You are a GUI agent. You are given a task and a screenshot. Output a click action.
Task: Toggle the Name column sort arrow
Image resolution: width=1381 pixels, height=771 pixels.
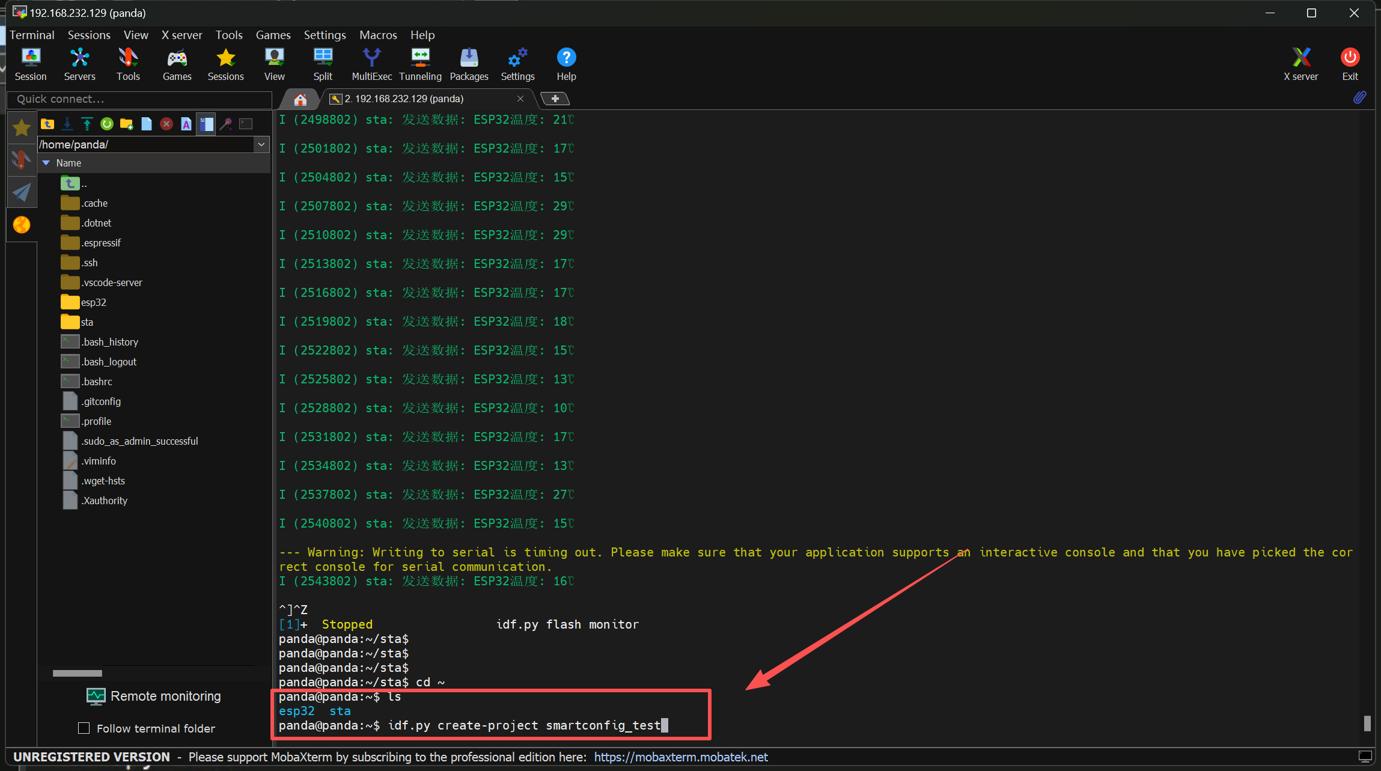click(x=46, y=163)
